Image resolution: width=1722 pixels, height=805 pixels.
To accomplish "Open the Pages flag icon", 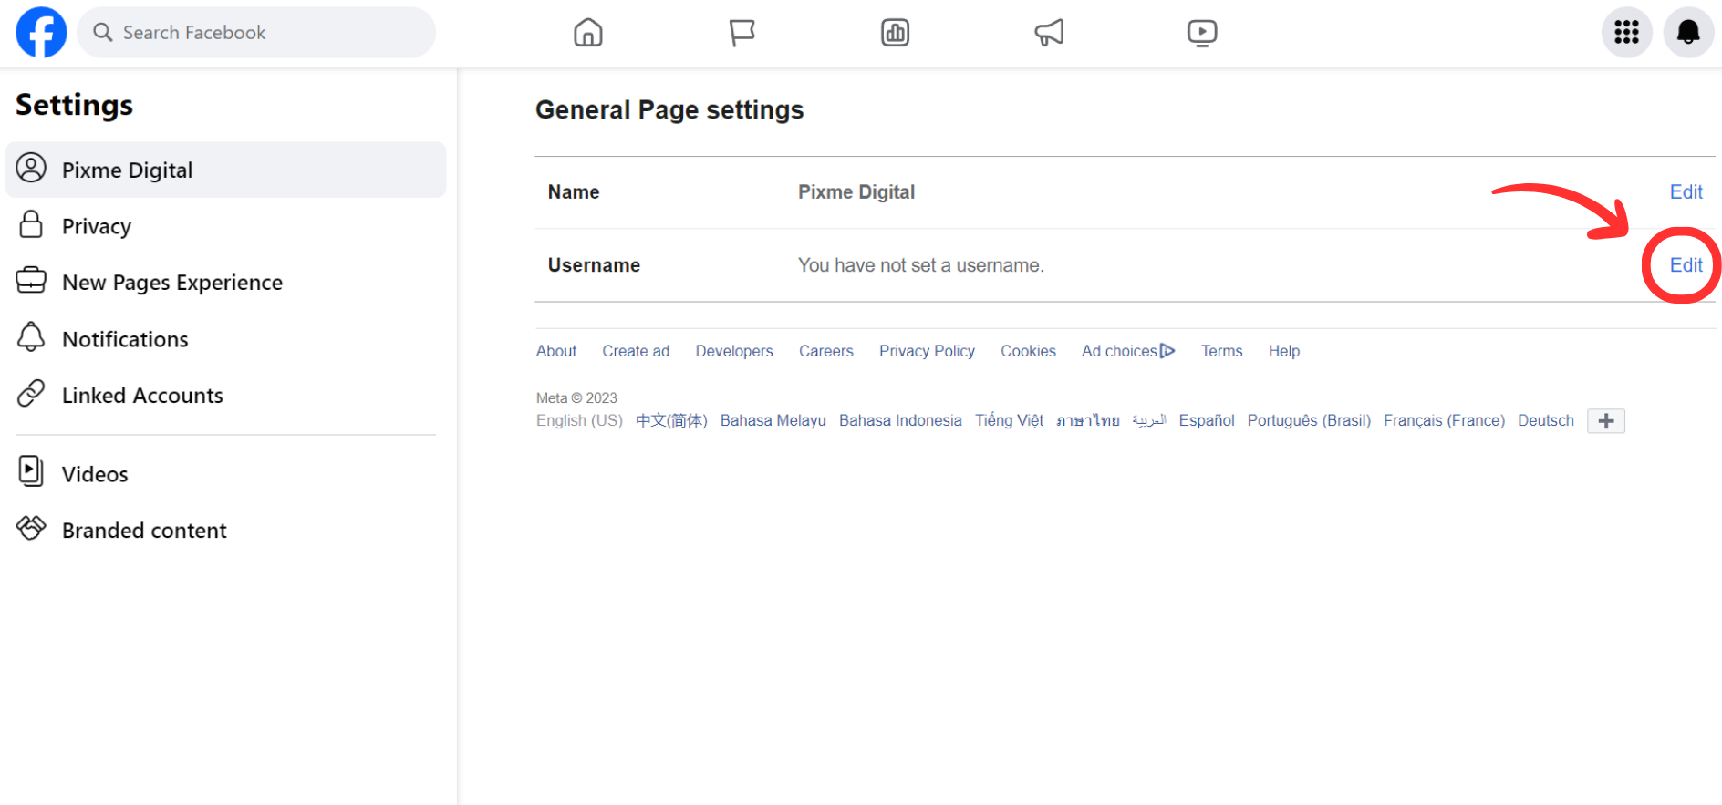I will [742, 33].
